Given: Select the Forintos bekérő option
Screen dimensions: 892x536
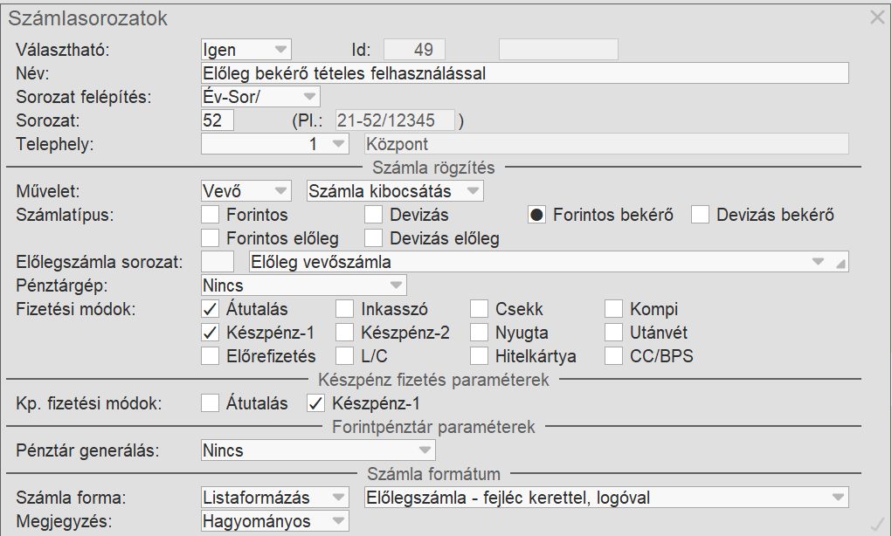Looking at the screenshot, I should pos(537,215).
